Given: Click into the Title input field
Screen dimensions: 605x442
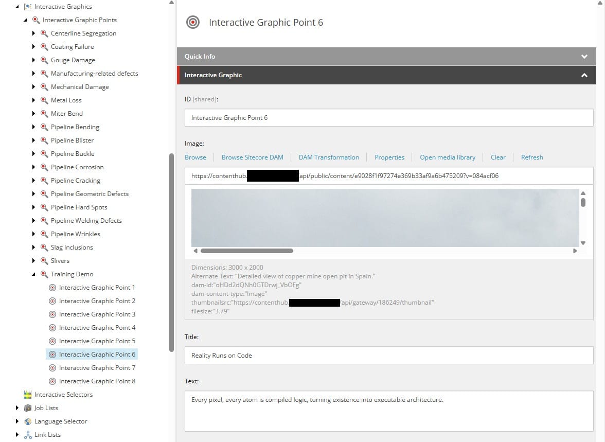Looking at the screenshot, I should coord(388,356).
